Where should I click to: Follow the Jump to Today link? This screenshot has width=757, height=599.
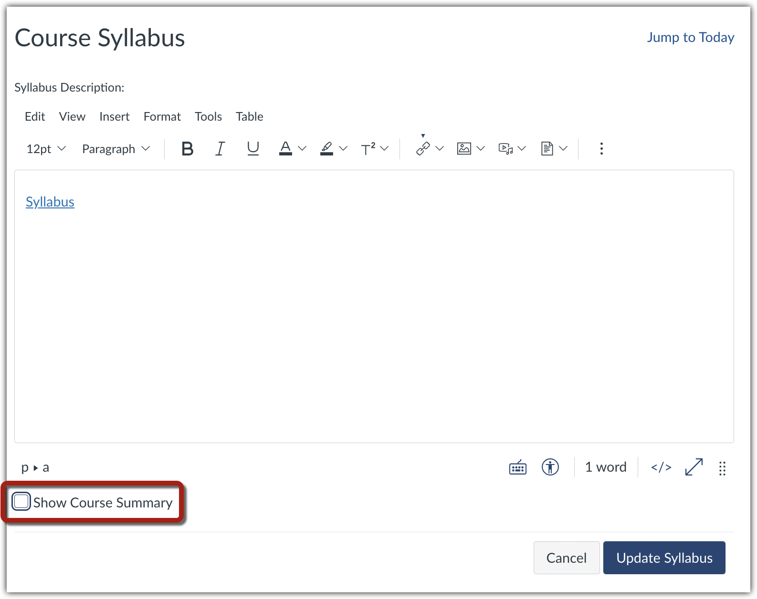point(691,38)
